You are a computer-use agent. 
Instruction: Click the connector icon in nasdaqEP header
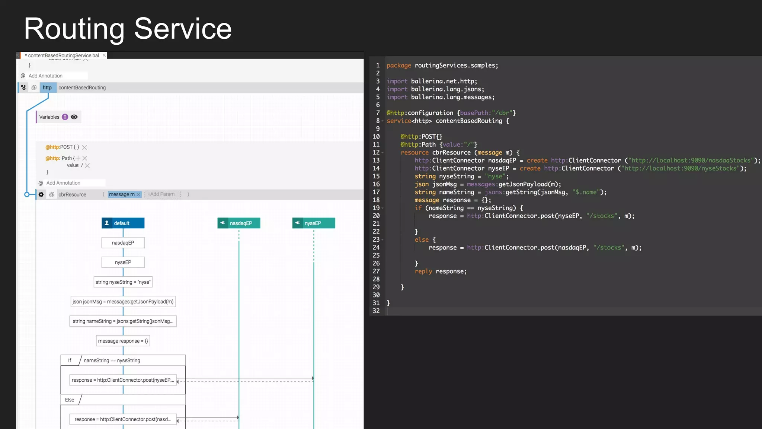[x=222, y=223]
